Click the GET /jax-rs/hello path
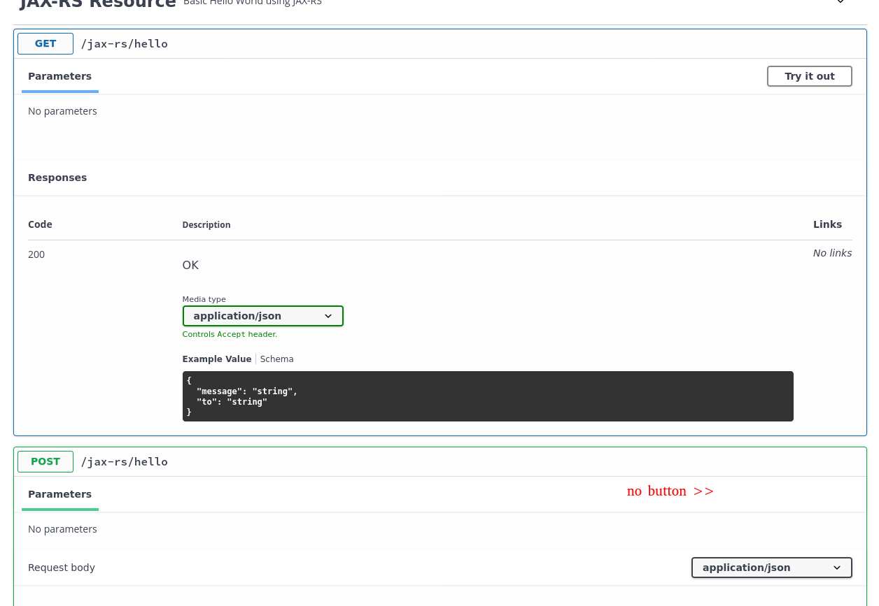This screenshot has height=606, width=879. [x=125, y=43]
